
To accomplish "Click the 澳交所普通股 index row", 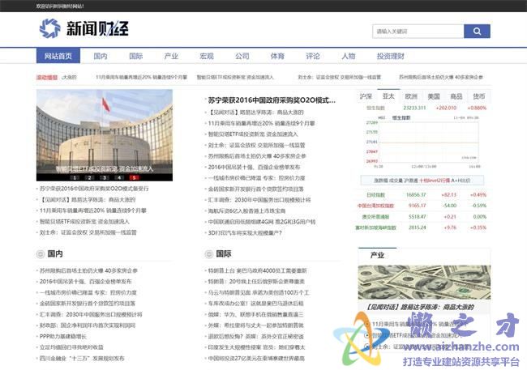I will click(422, 216).
